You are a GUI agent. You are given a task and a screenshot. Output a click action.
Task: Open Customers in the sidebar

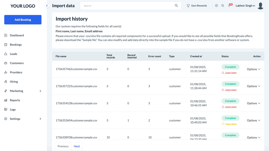pyautogui.click(x=17, y=63)
